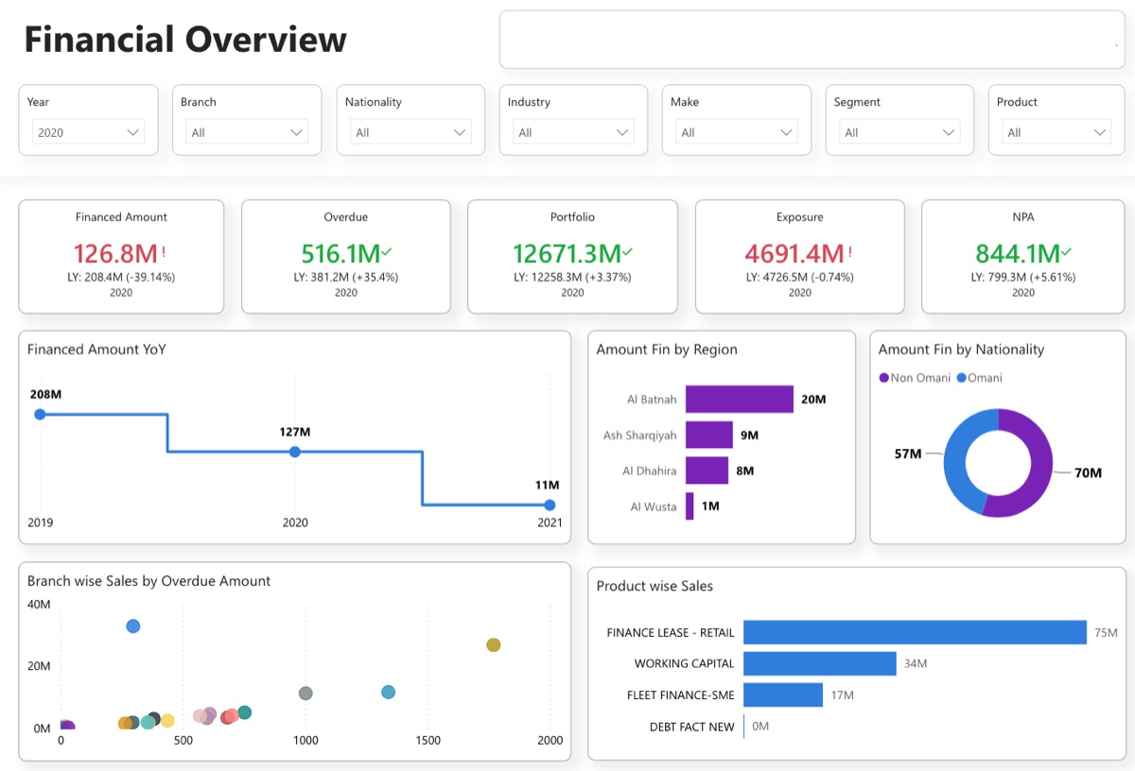This screenshot has width=1135, height=771.
Task: Click the WORKING CAPITAL 34M bar
Action: click(820, 663)
